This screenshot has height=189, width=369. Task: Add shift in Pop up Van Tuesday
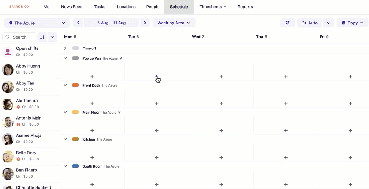pos(157,76)
